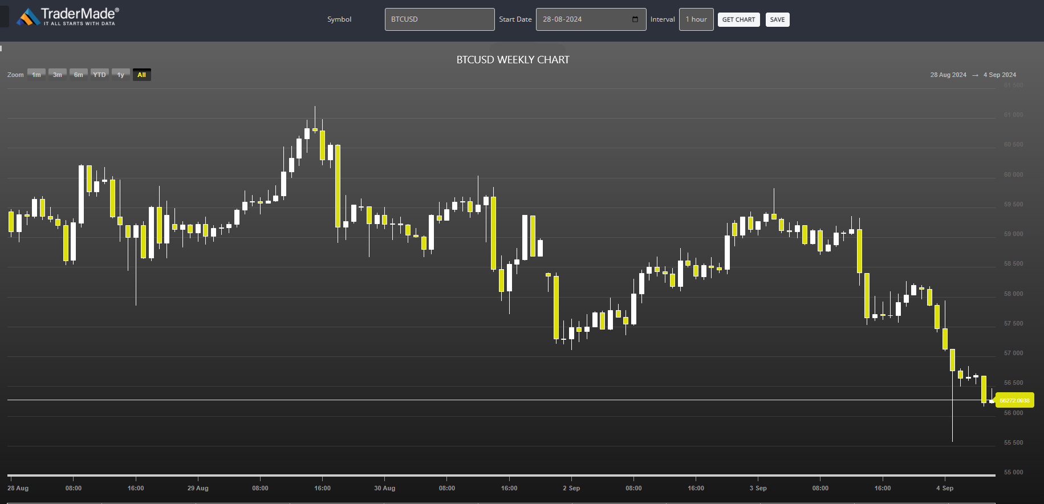
Task: Click the 55 500 y-axis label
Action: tap(1013, 442)
